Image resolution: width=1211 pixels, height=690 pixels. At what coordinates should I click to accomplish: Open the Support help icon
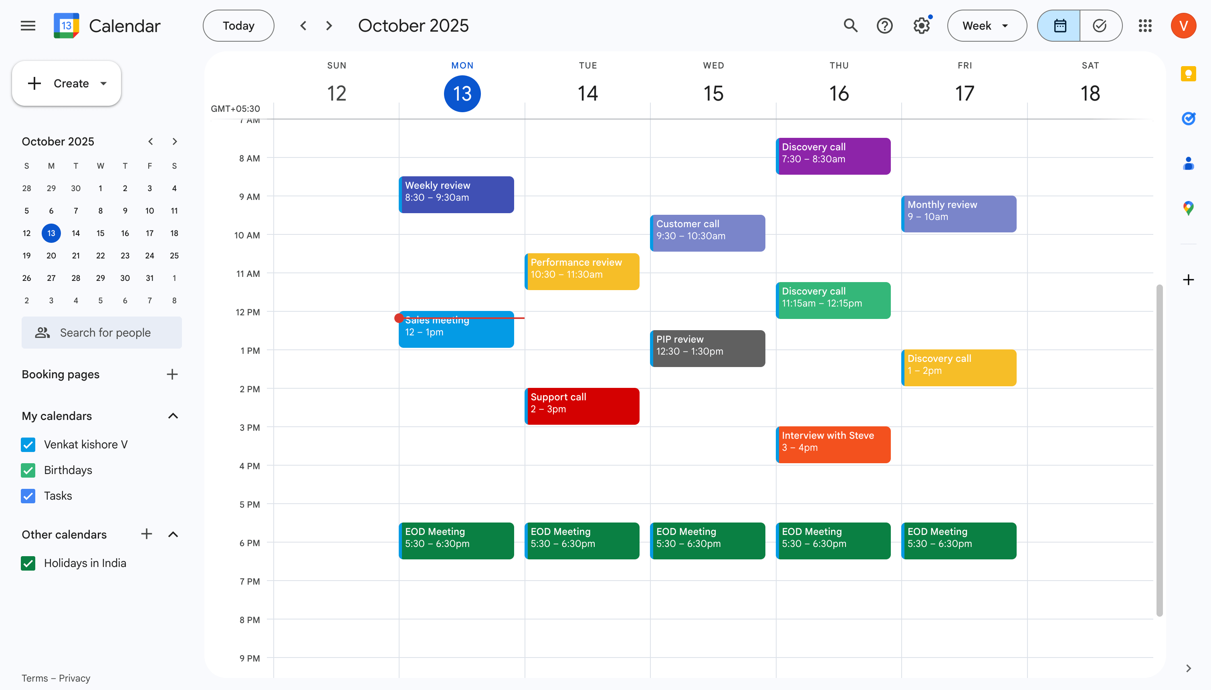pyautogui.click(x=884, y=25)
